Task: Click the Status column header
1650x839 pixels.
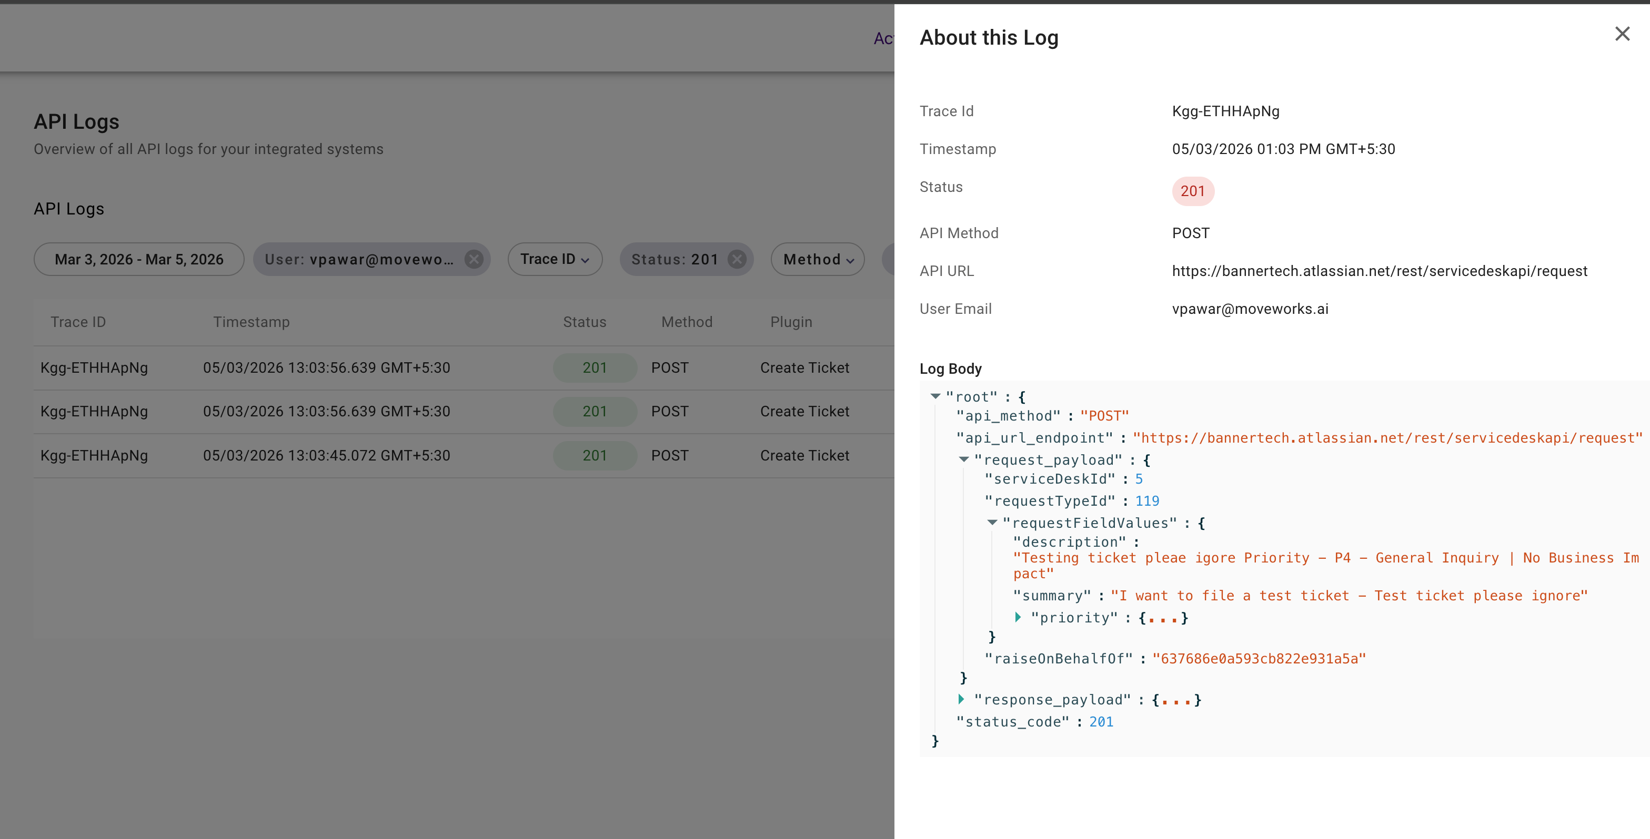Action: (584, 322)
